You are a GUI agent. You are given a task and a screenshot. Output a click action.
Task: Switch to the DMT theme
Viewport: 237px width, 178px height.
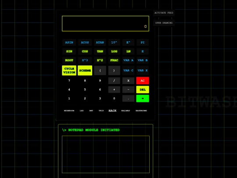coord(91,111)
